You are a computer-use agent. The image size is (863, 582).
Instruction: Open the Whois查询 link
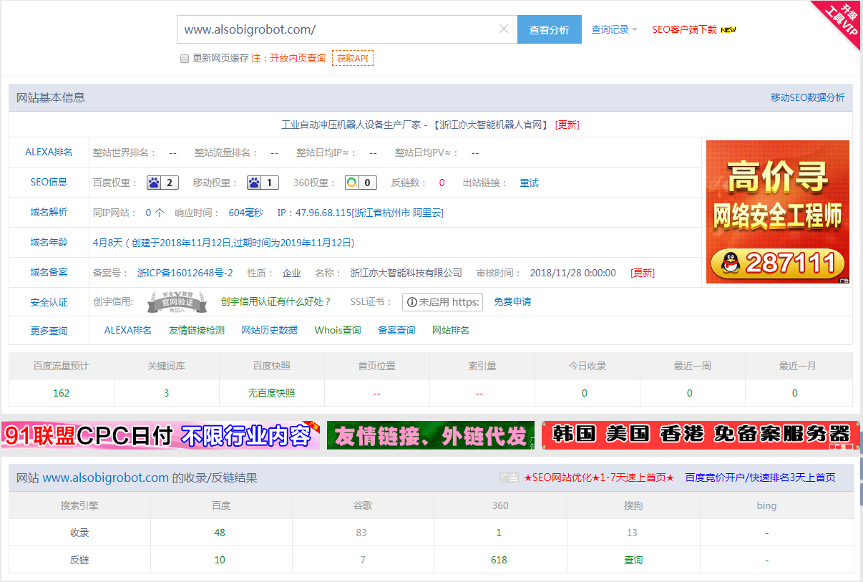[x=337, y=330]
